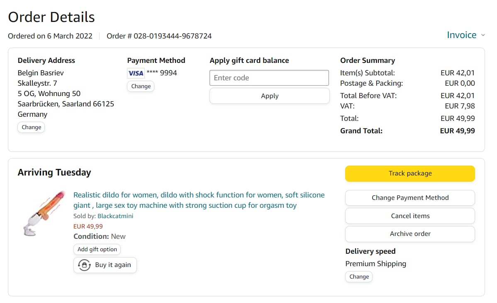Focus the gift card code field
Screen dimensions: 497x303
pos(269,78)
